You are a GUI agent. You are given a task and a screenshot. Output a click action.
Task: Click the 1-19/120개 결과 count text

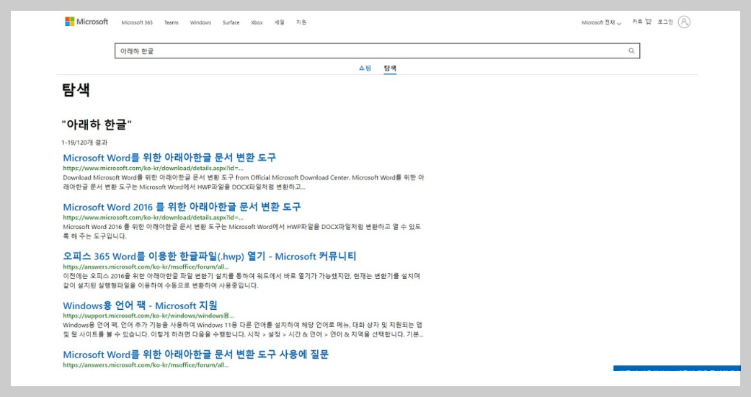[84, 142]
